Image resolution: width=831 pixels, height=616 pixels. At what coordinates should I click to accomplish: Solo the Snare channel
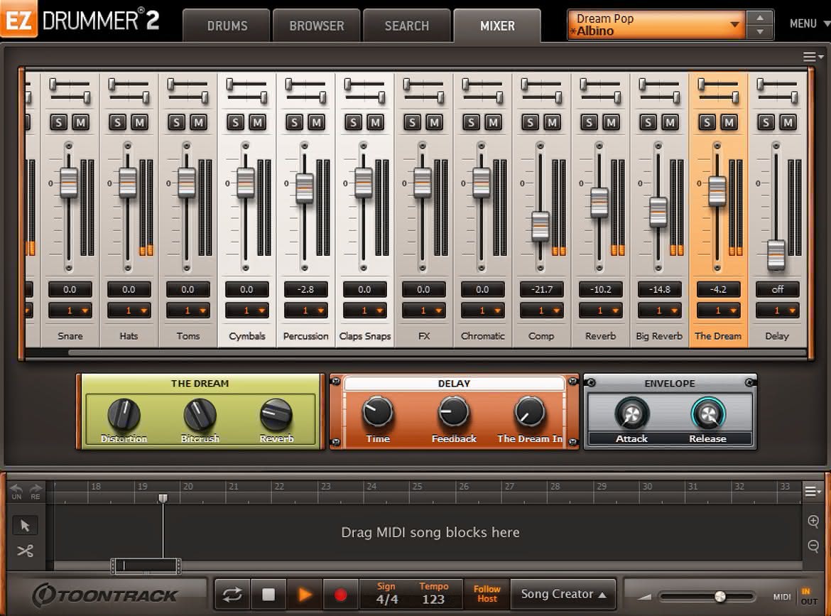tap(59, 123)
